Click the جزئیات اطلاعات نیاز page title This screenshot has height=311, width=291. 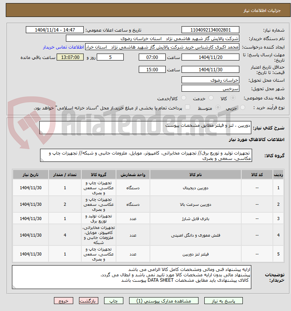click(262, 10)
